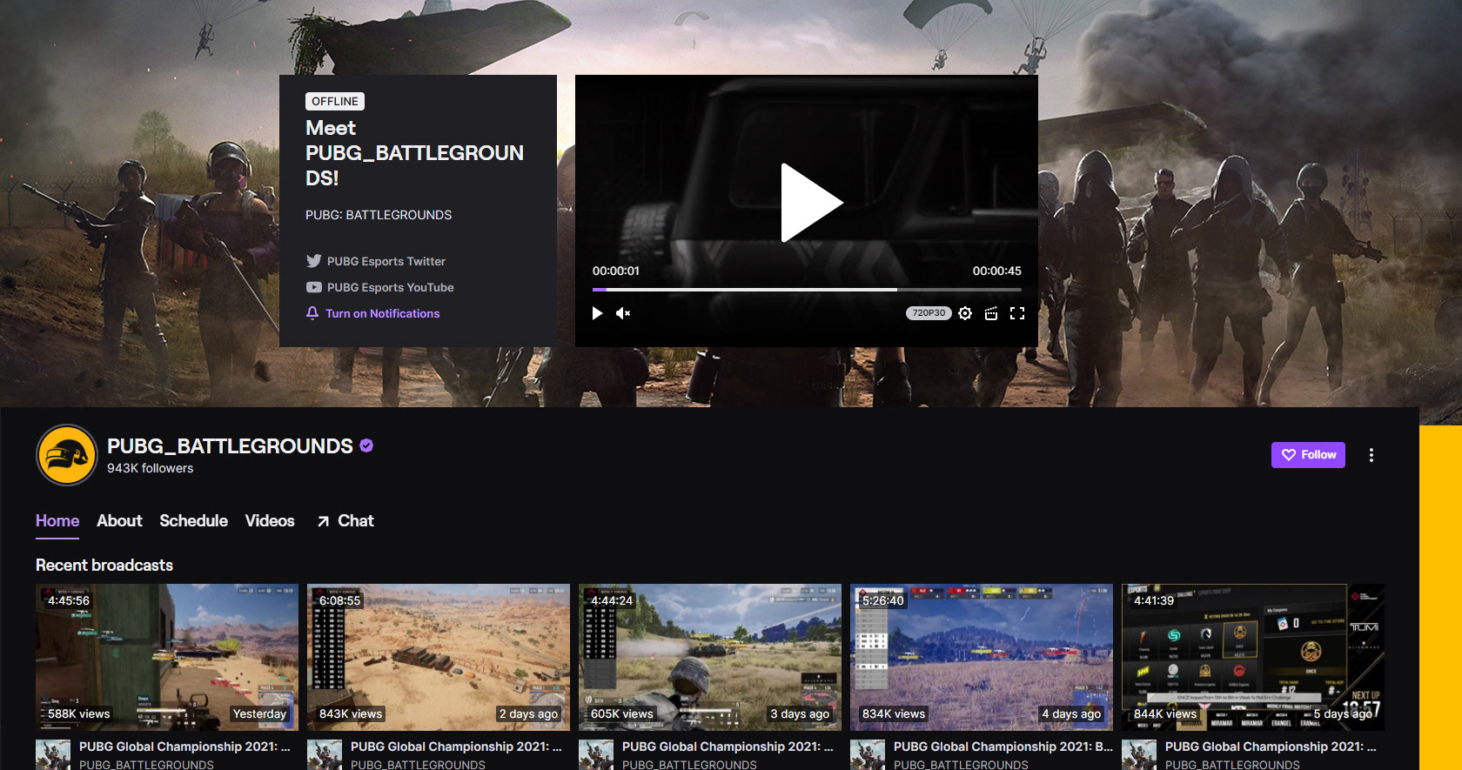
Task: Click the Recent broadcasts heading
Action: click(104, 565)
